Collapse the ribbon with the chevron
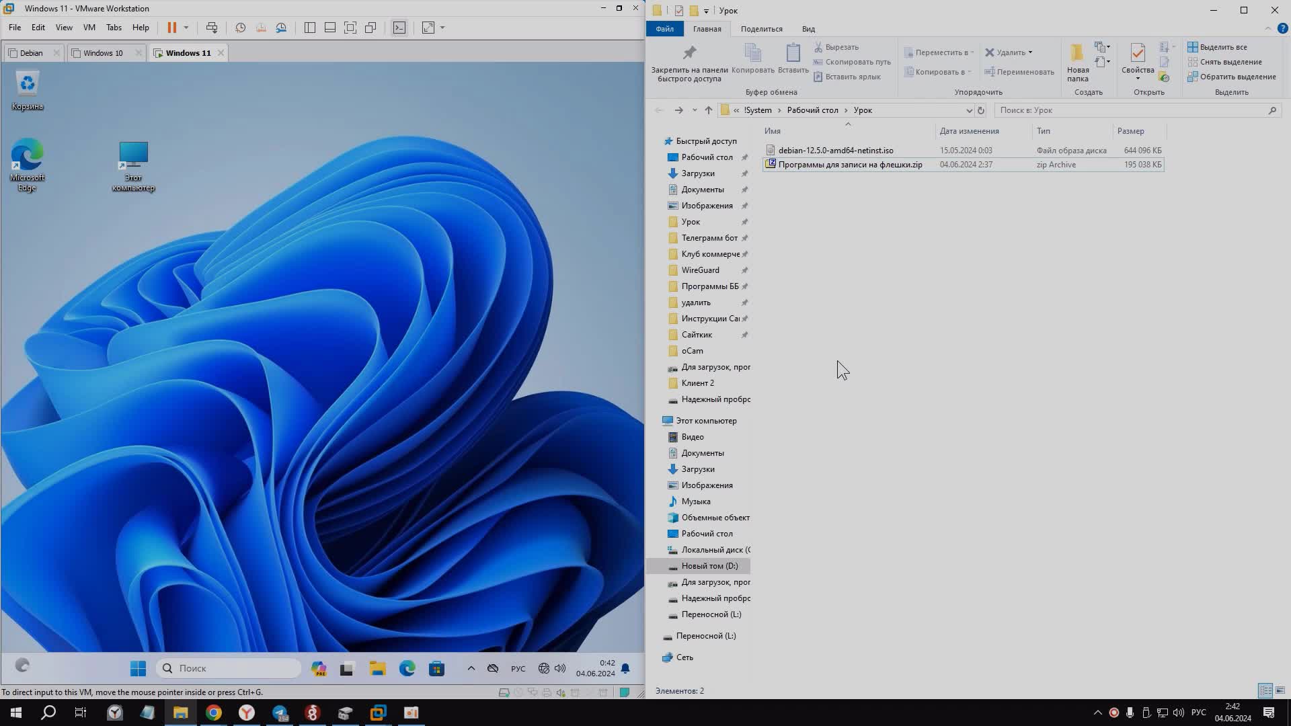The image size is (1291, 726). [x=1268, y=28]
